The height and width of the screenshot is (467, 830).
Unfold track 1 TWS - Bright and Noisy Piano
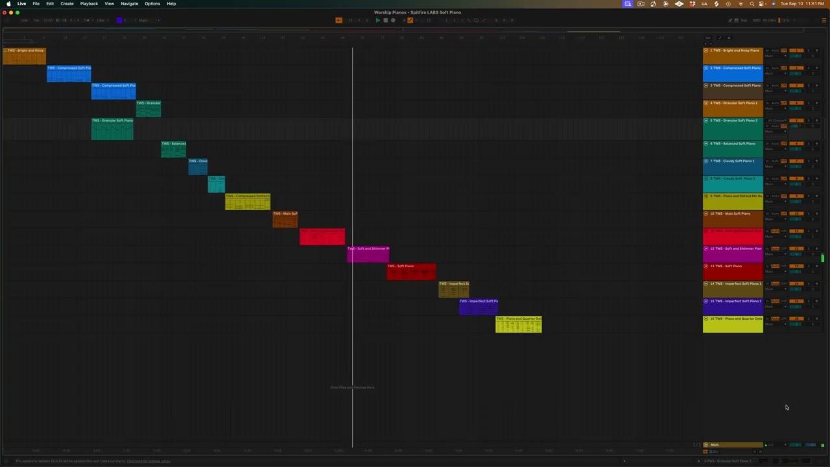click(706, 51)
